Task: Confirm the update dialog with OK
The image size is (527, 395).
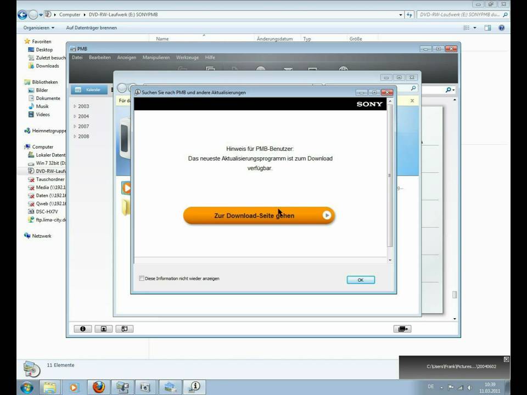Action: click(361, 280)
